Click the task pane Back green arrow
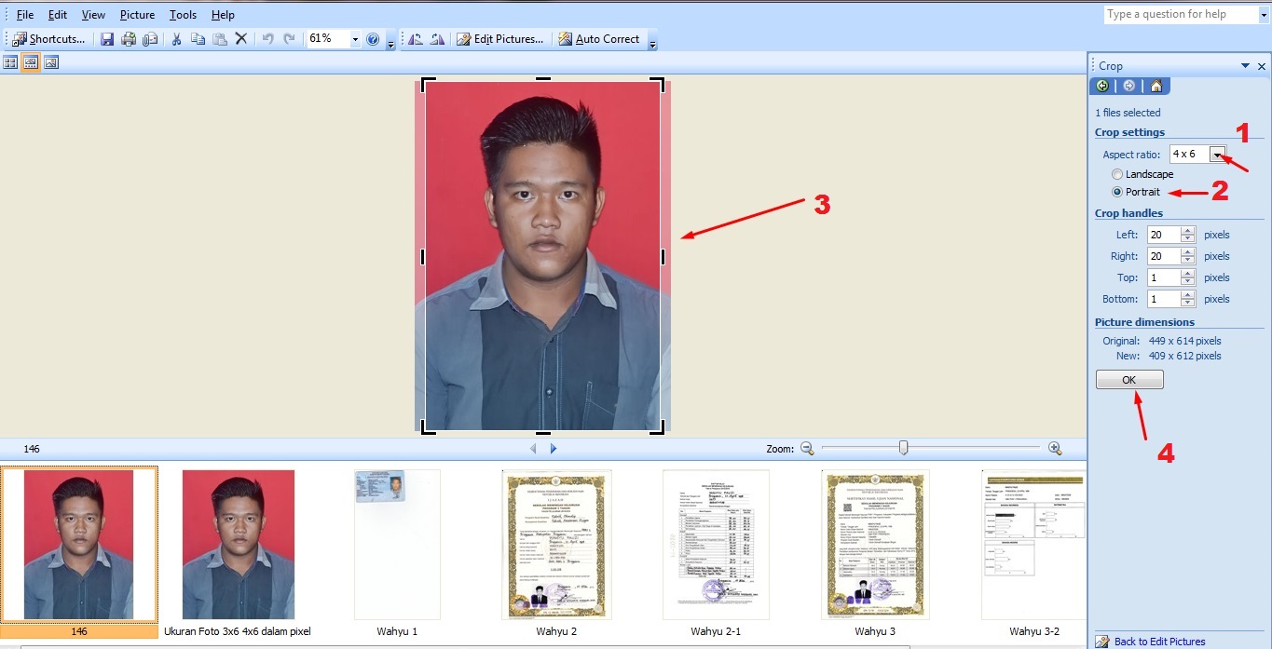Screen dimensions: 1272x649 (x=1103, y=86)
